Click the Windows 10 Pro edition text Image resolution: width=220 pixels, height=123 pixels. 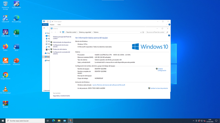click(x=82, y=44)
